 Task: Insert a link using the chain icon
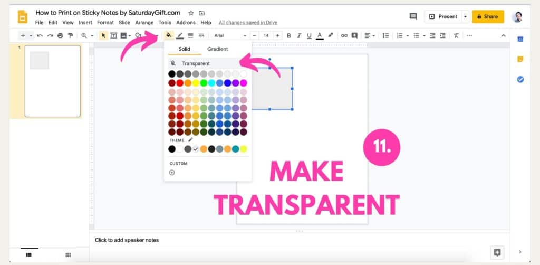(344, 35)
